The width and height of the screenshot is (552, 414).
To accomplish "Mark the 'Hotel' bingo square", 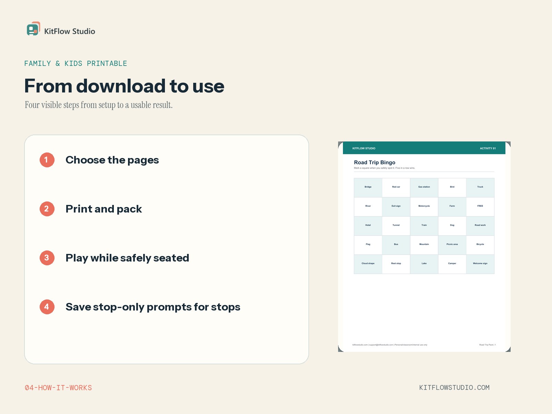I will (x=368, y=226).
